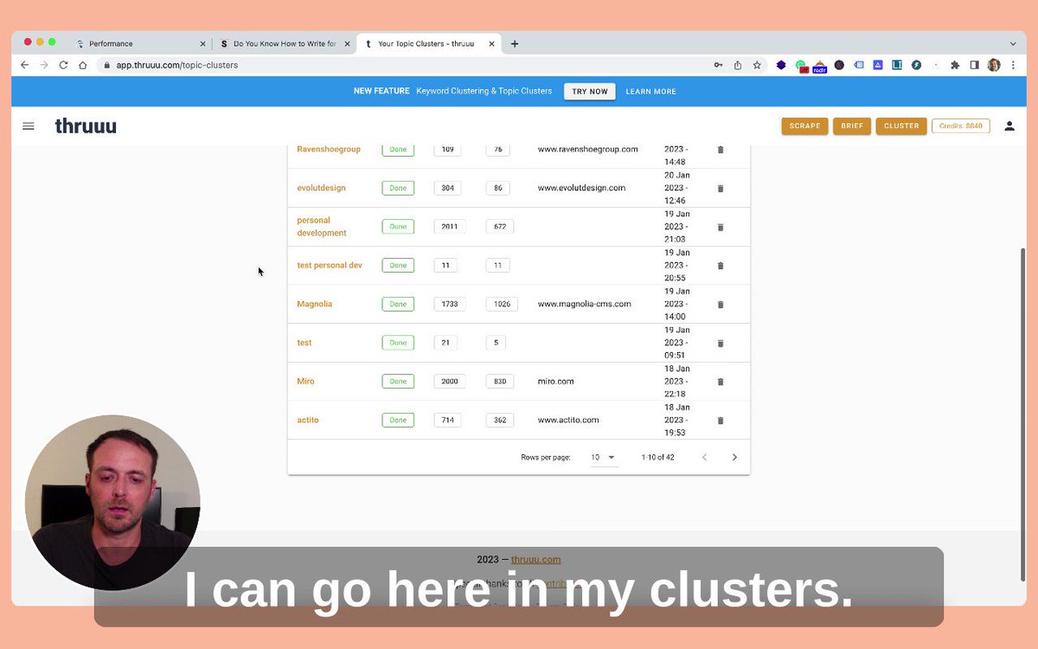
Task: Open rows per page dropdown
Action: (x=604, y=457)
